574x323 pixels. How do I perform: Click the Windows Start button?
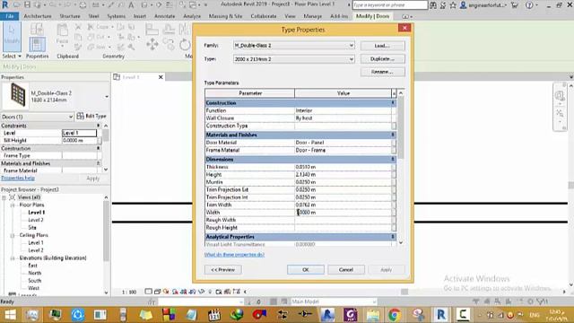(x=10, y=315)
